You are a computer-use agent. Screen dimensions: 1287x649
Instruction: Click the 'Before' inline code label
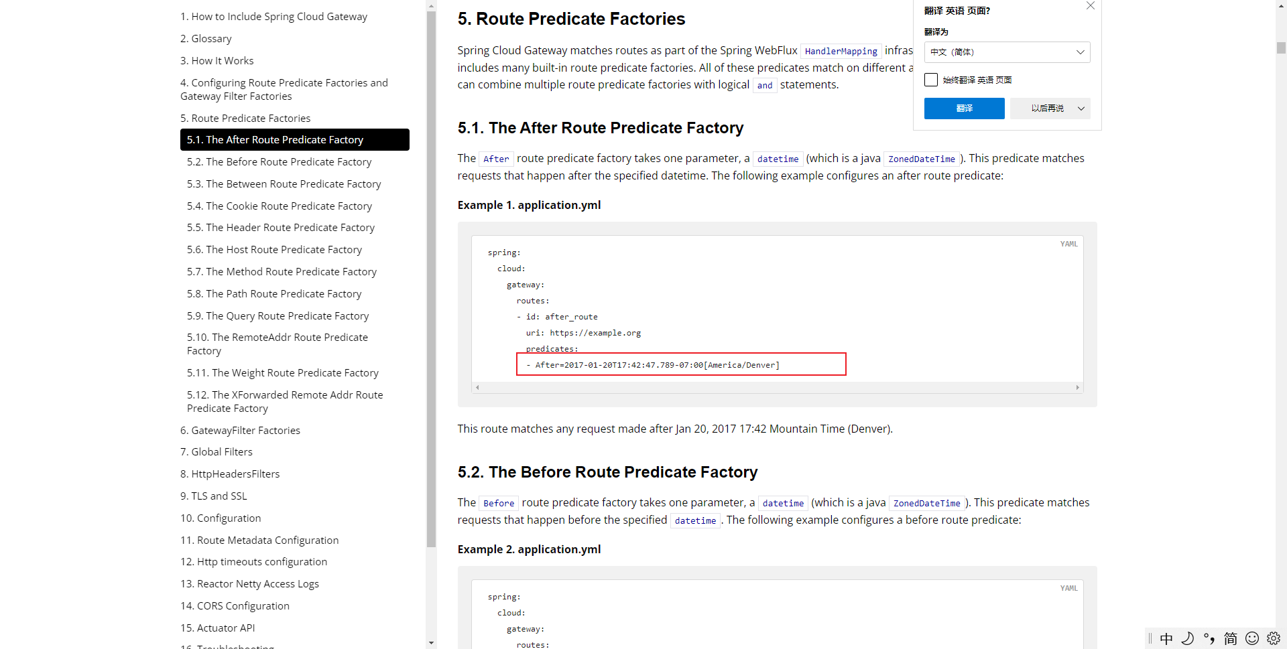(x=499, y=503)
